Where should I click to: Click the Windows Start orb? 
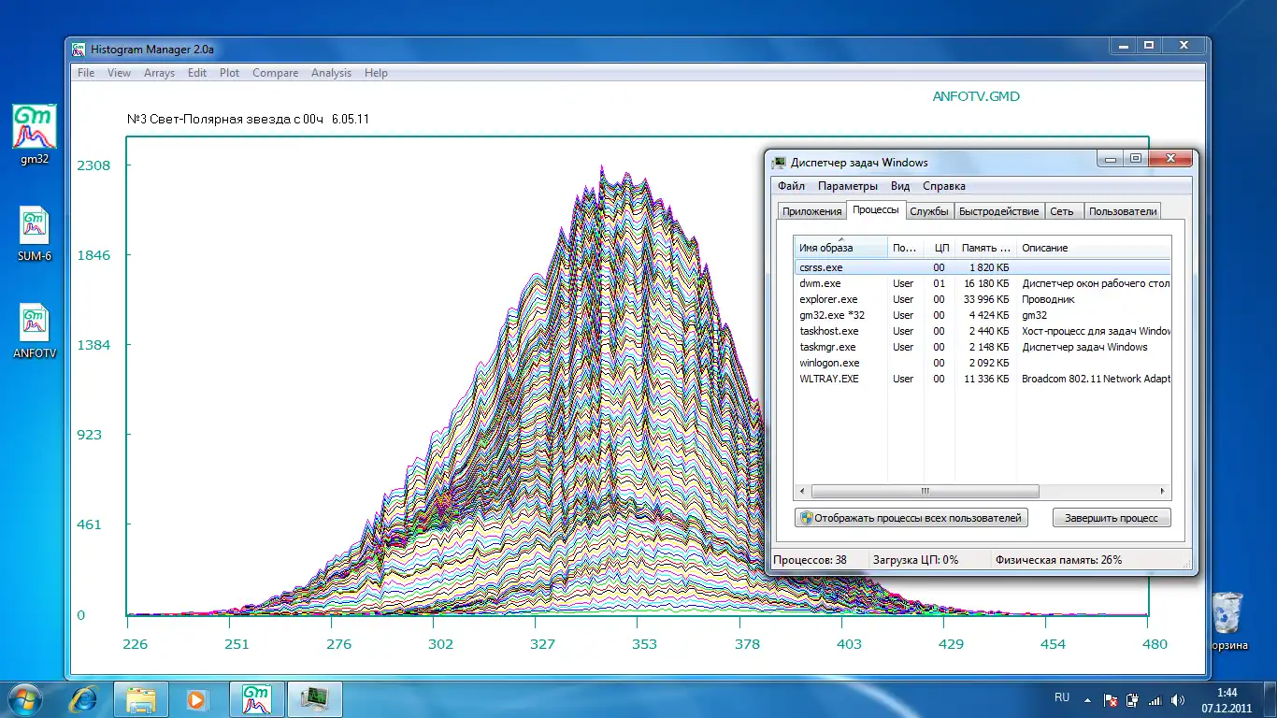click(24, 698)
